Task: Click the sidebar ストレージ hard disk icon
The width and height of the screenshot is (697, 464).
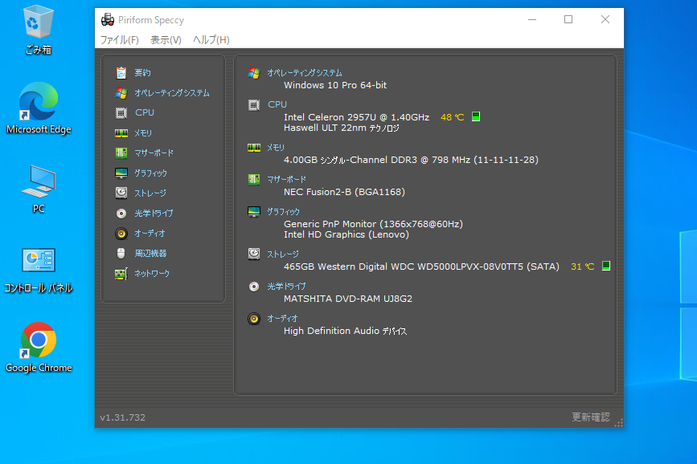Action: click(x=121, y=193)
